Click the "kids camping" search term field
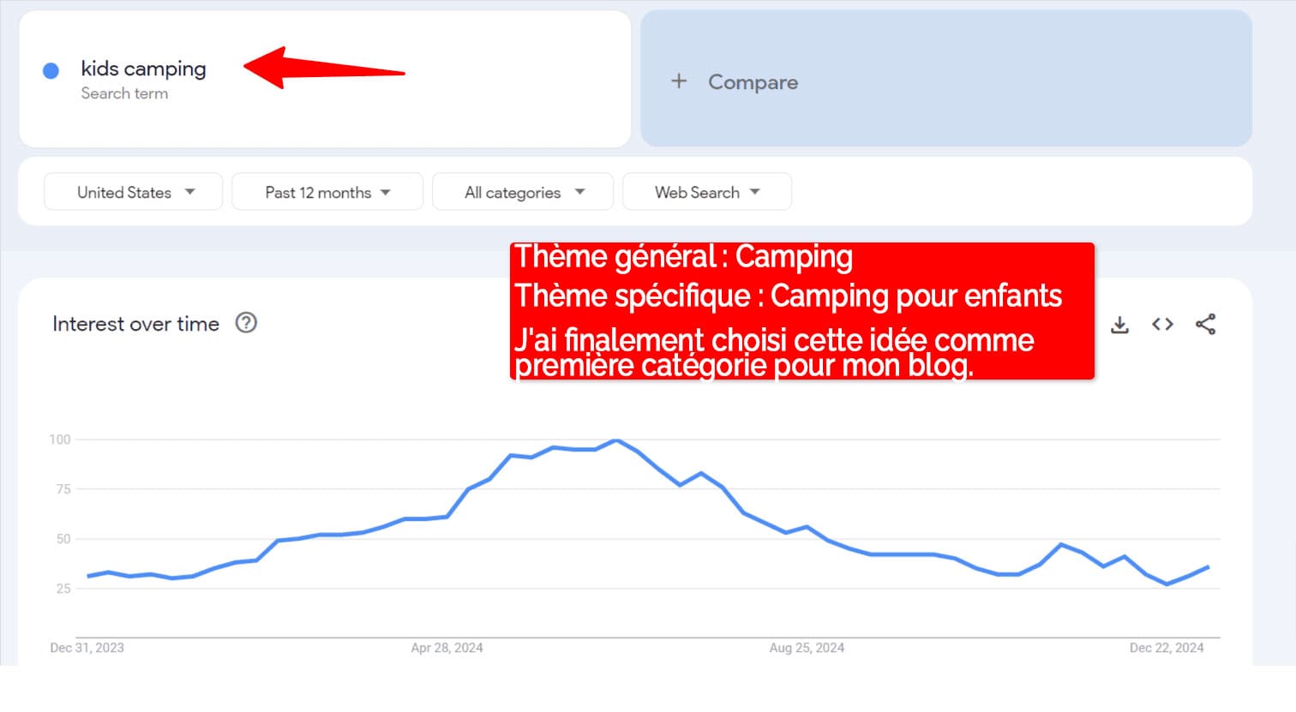1296x712 pixels. 143,69
